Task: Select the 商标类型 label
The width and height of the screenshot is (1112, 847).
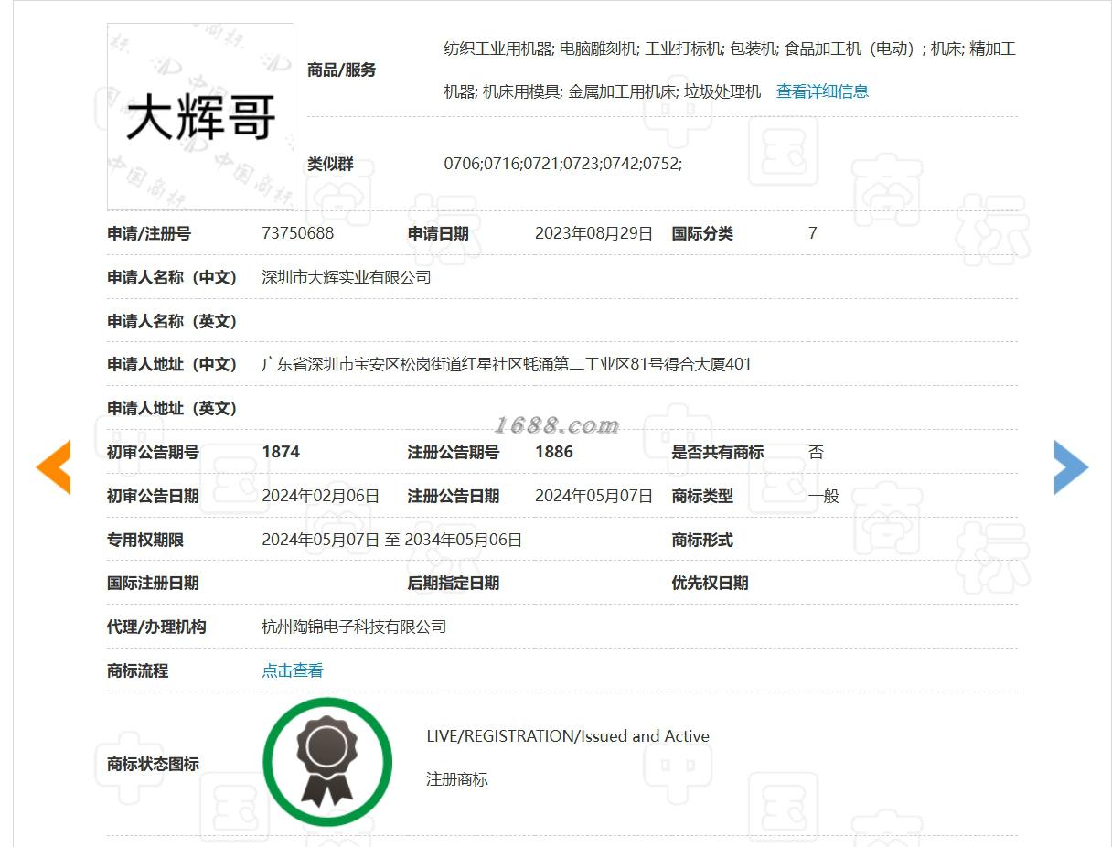Action: [x=702, y=496]
